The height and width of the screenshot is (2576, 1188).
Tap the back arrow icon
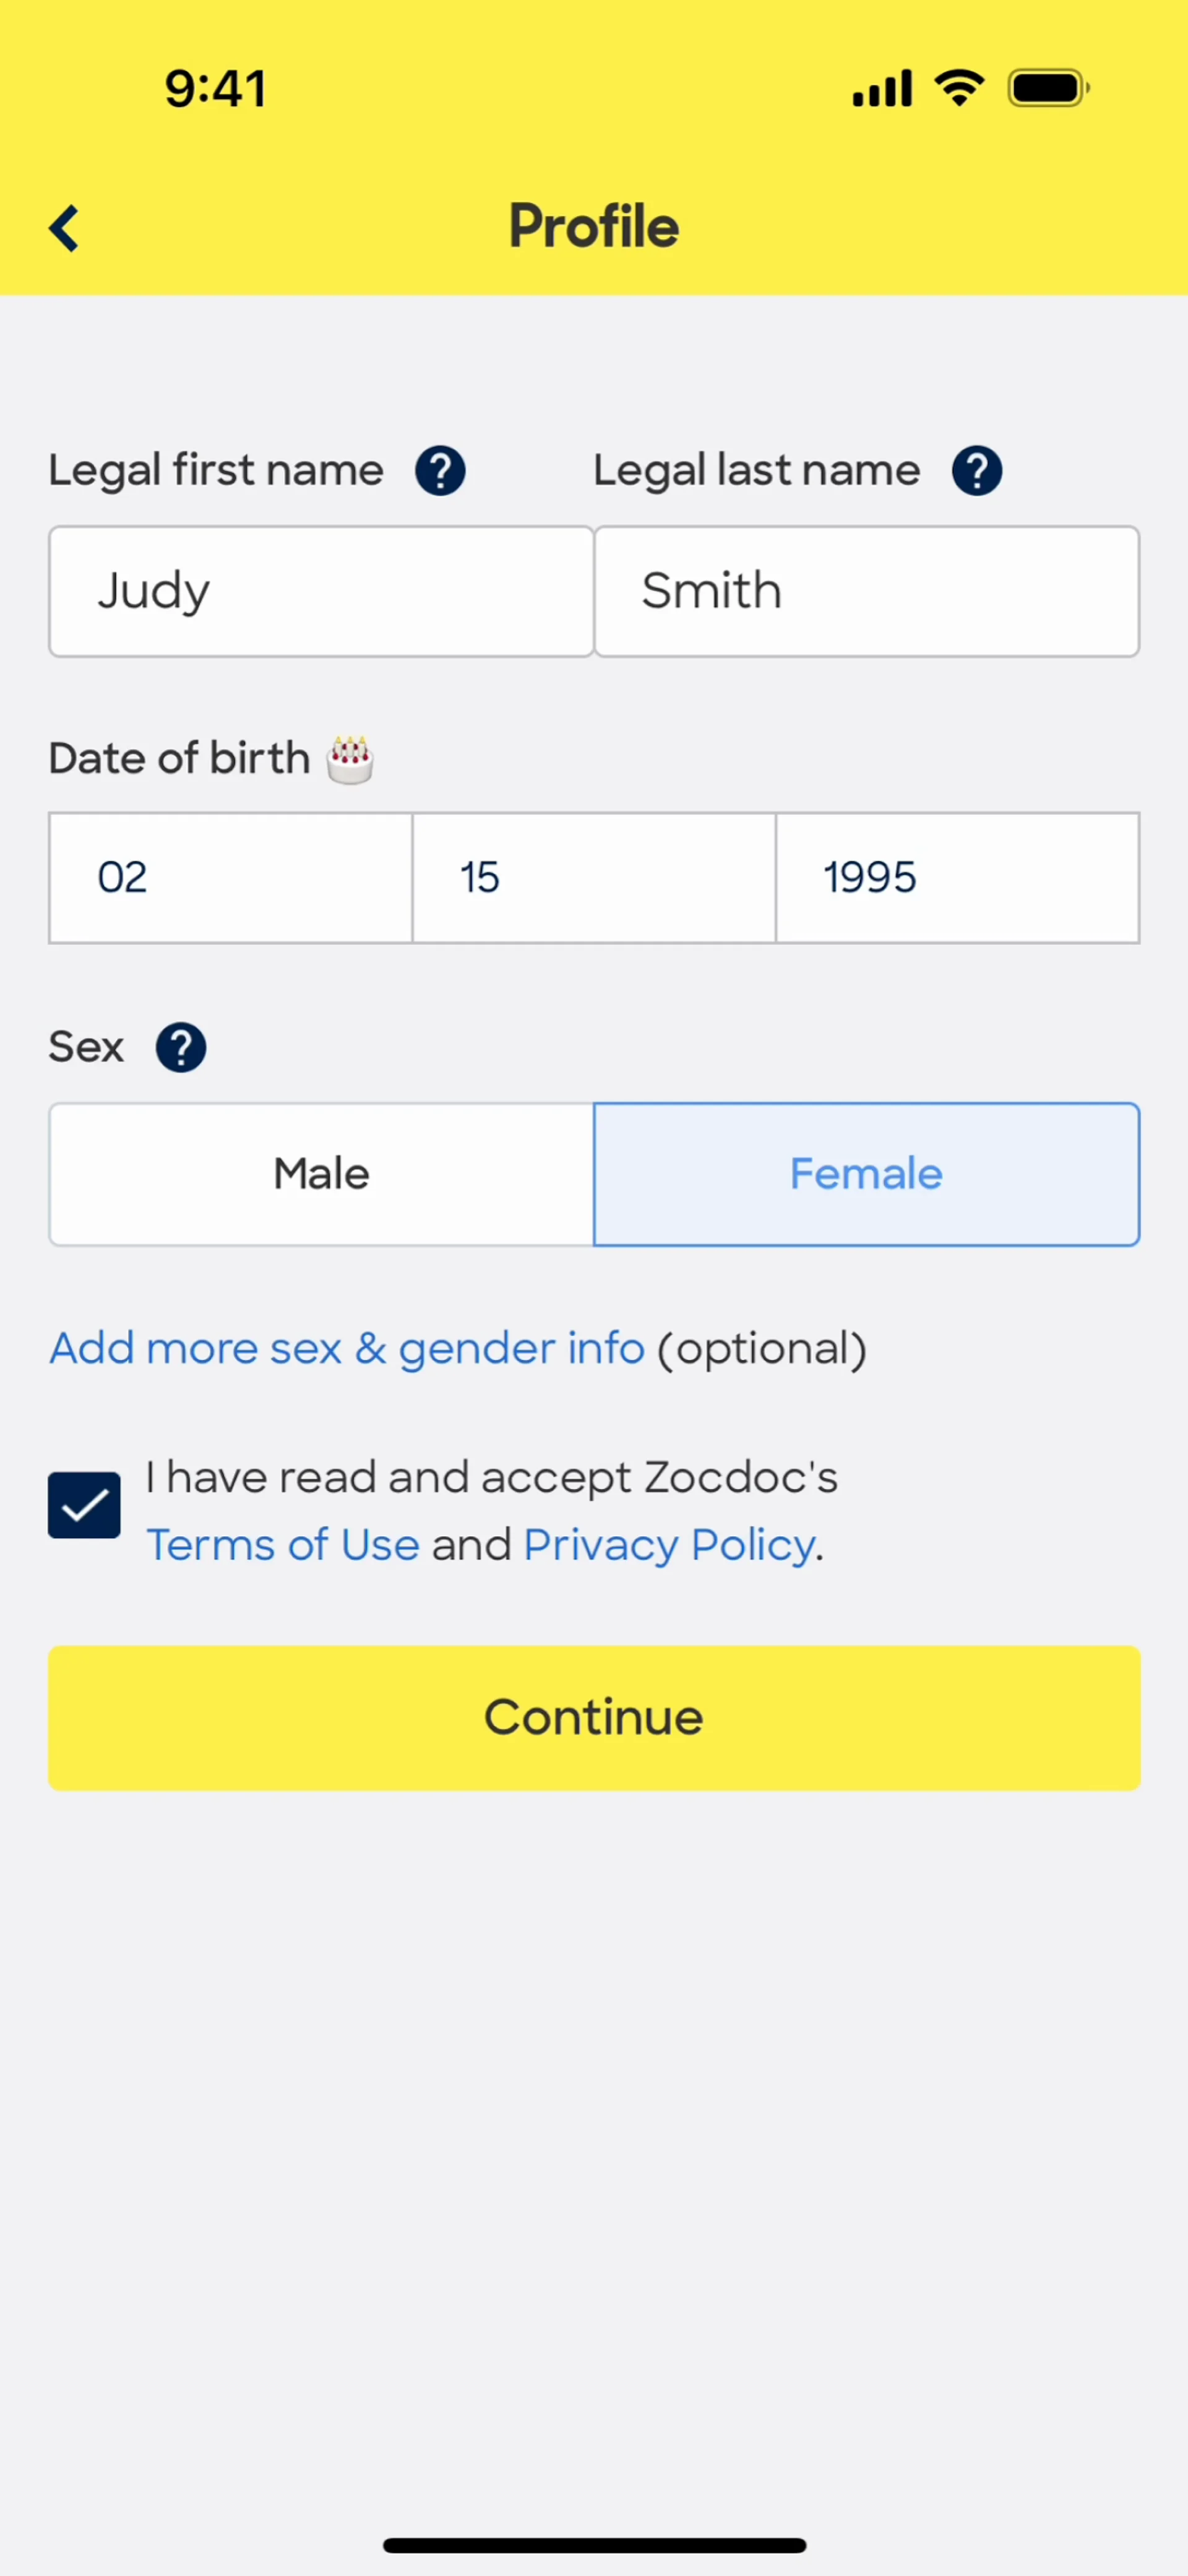[x=64, y=228]
